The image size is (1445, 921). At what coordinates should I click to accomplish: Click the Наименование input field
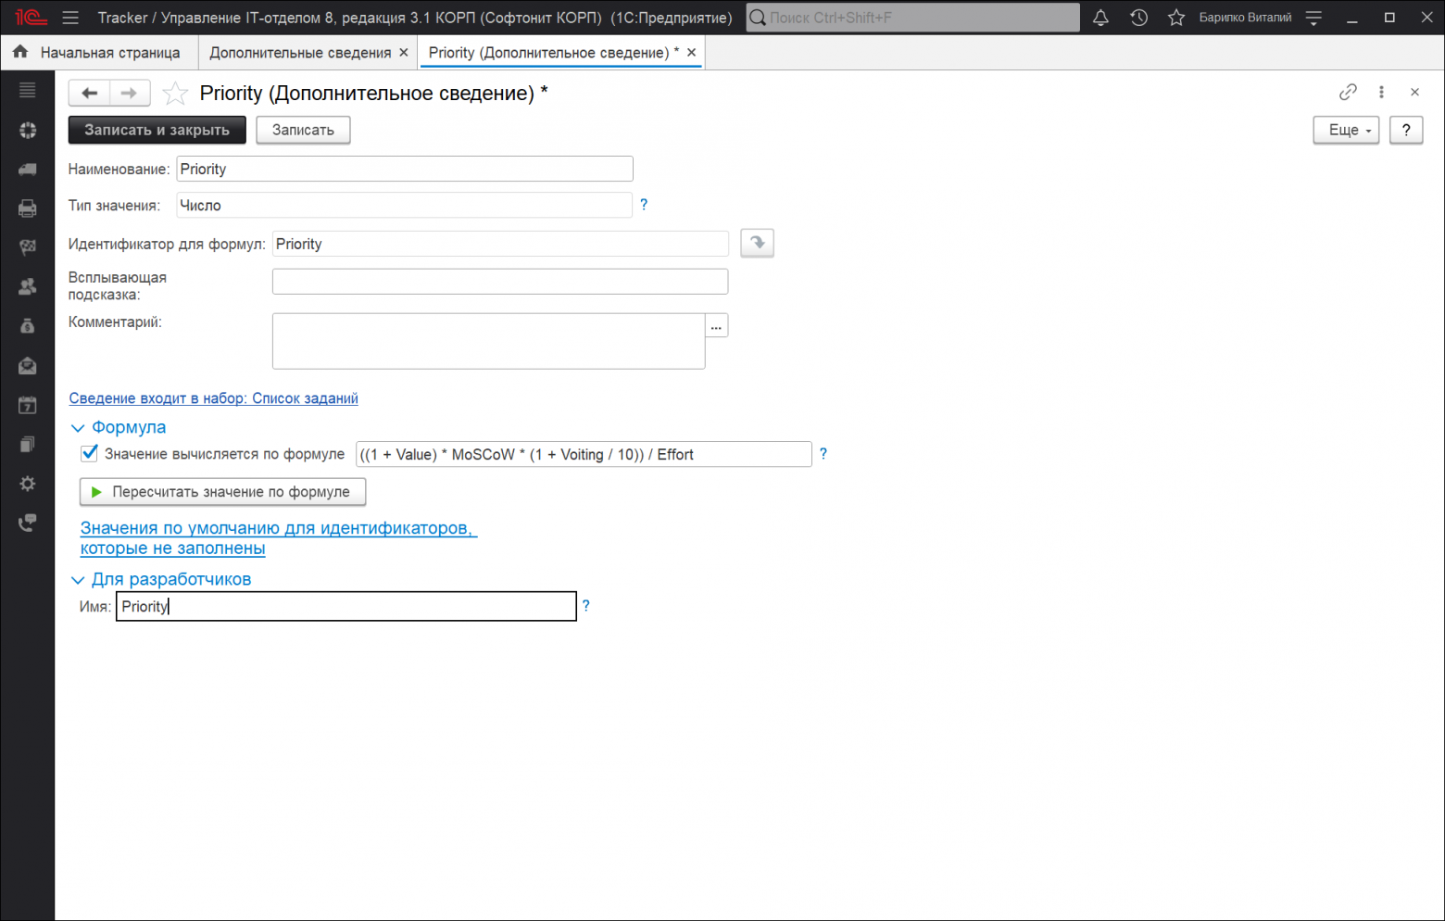pyautogui.click(x=404, y=169)
